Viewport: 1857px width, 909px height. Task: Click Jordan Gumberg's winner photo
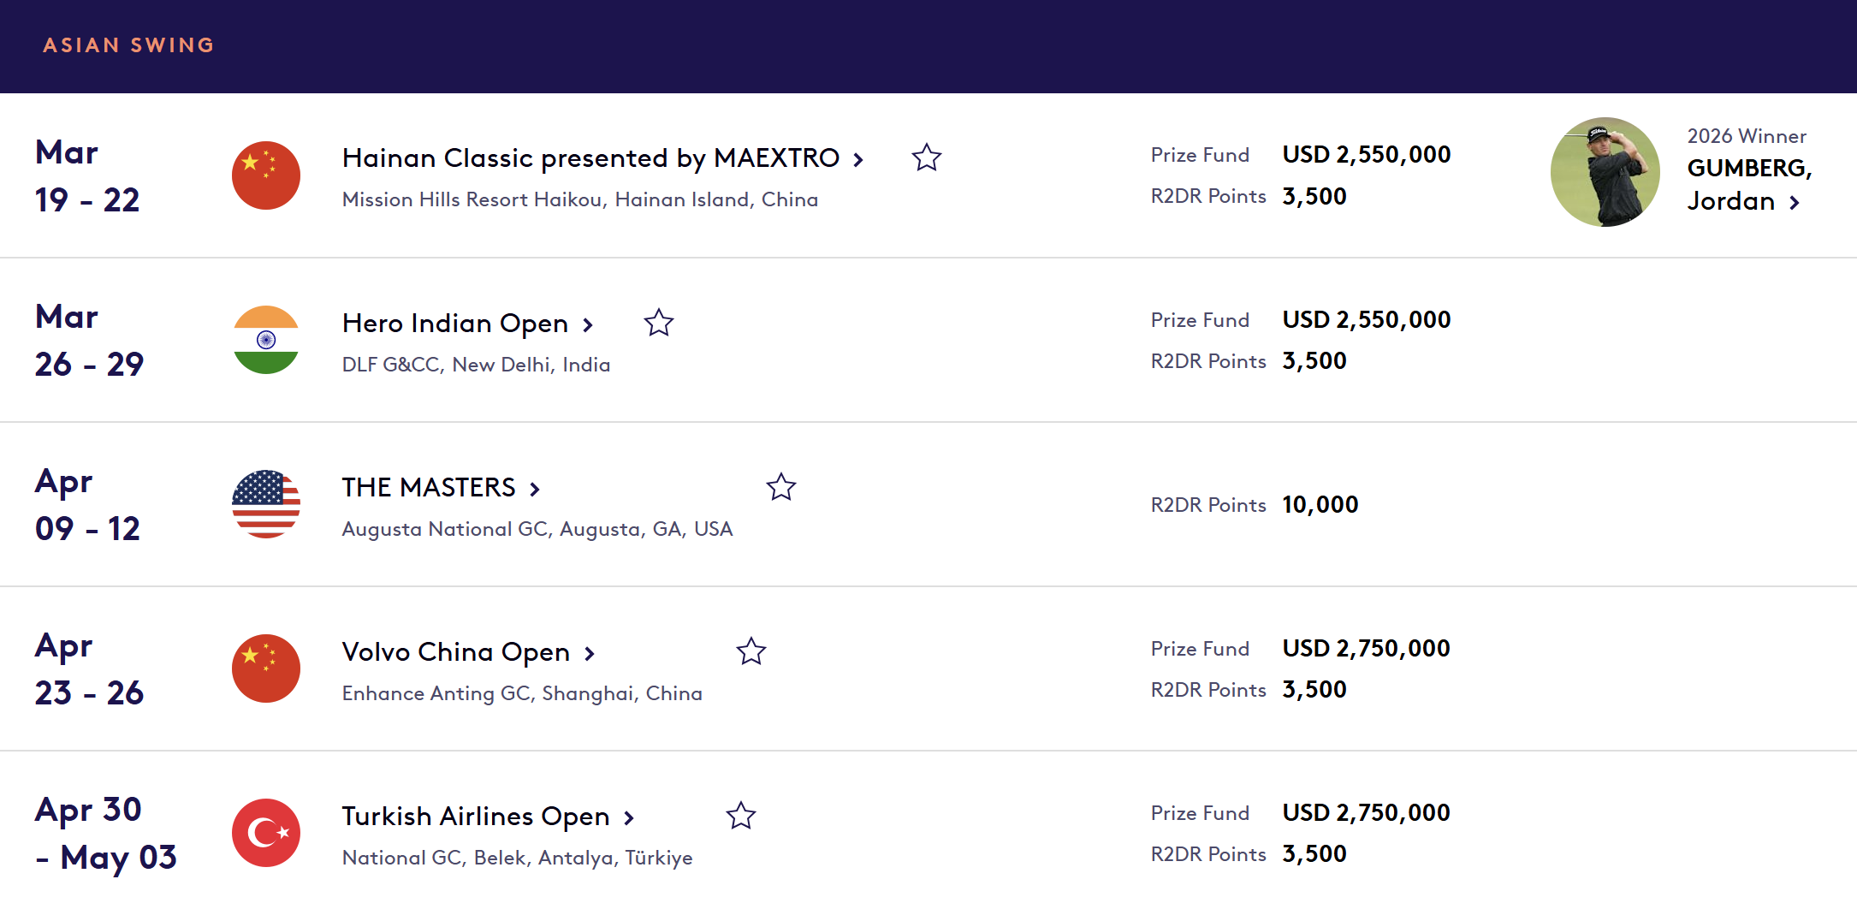tap(1605, 172)
